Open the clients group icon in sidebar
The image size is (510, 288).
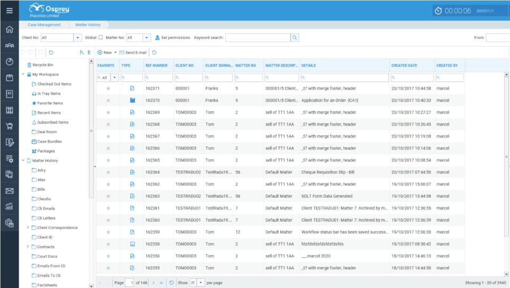coord(9,46)
